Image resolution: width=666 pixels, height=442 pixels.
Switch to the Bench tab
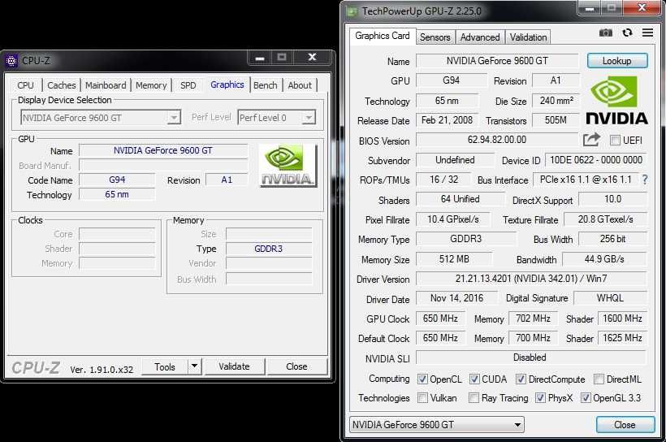[266, 85]
